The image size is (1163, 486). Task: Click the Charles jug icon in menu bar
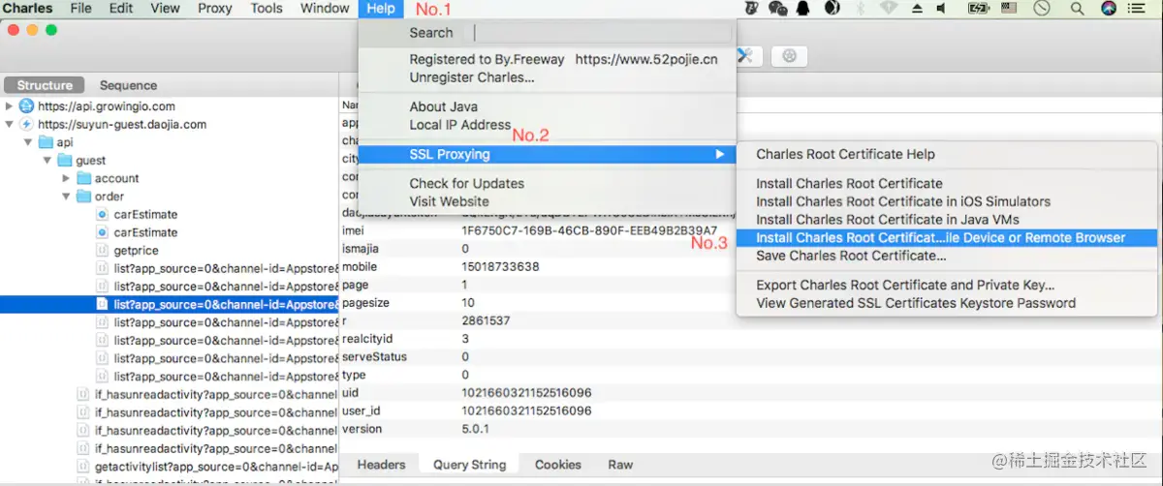pyautogui.click(x=752, y=9)
